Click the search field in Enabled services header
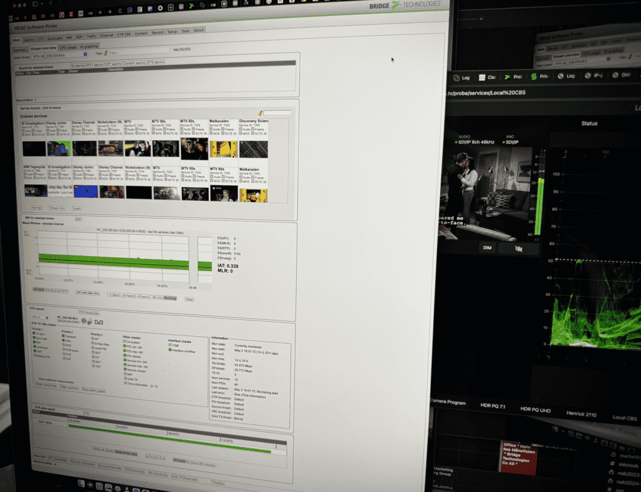 [x=277, y=113]
